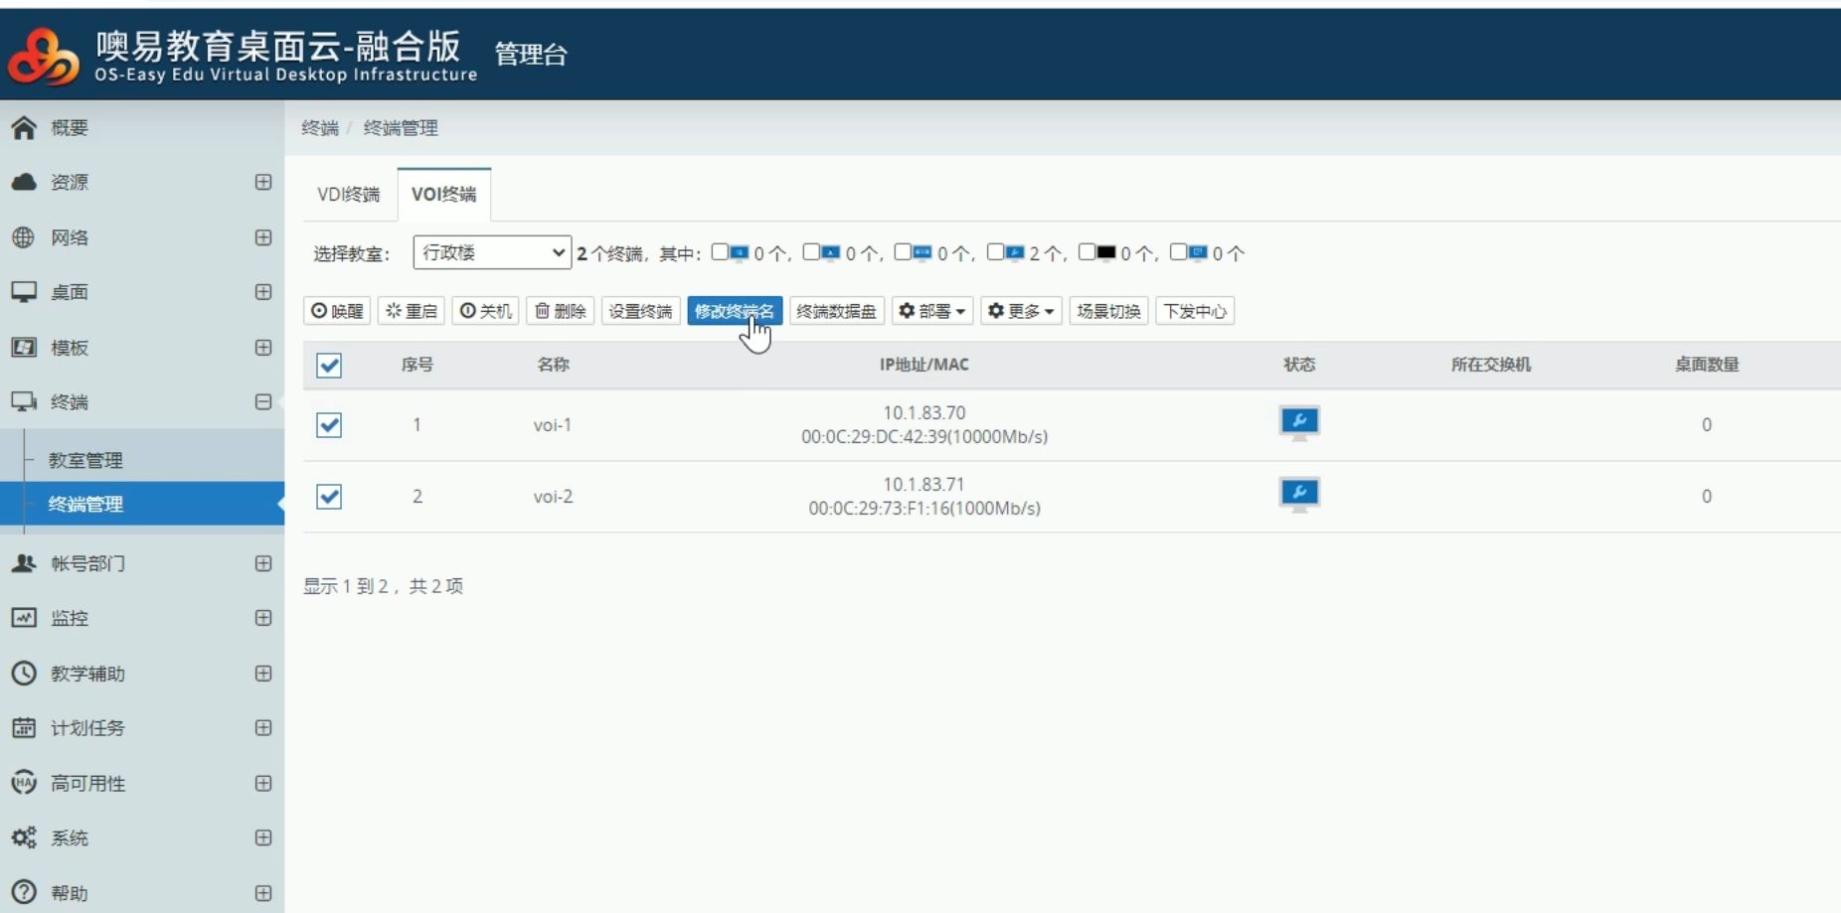Click the 资源 cloud icon
Viewport: 1841px width, 913px height.
click(x=24, y=183)
